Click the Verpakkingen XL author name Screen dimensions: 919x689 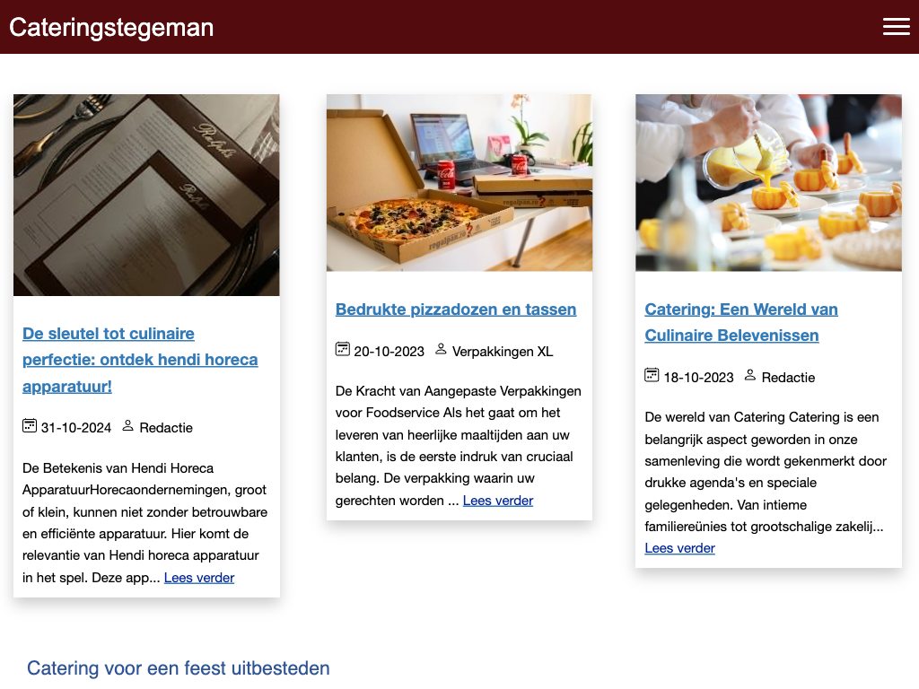click(x=503, y=352)
